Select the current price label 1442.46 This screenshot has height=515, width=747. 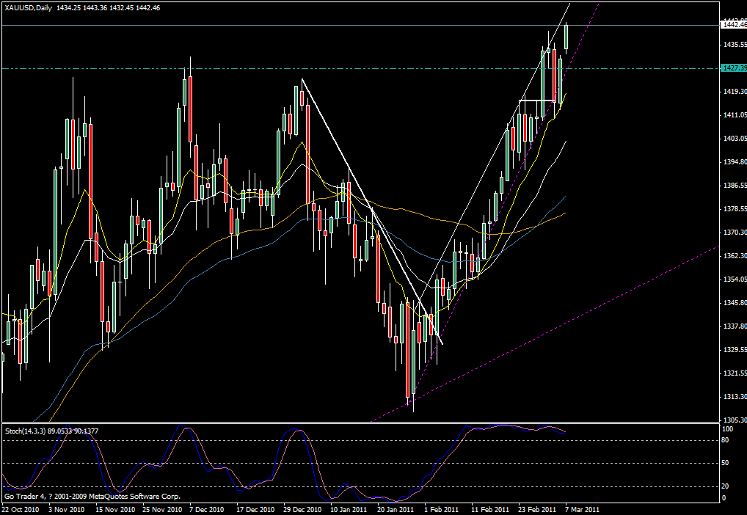(x=734, y=25)
